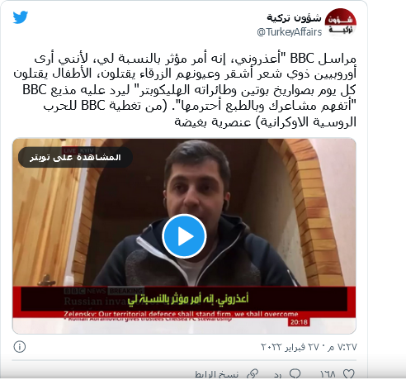Image resolution: width=406 pixels, height=380 pixels.
Task: Click the info icon below the video
Action: tap(20, 347)
